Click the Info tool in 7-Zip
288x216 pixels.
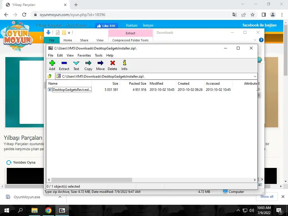coord(124,65)
